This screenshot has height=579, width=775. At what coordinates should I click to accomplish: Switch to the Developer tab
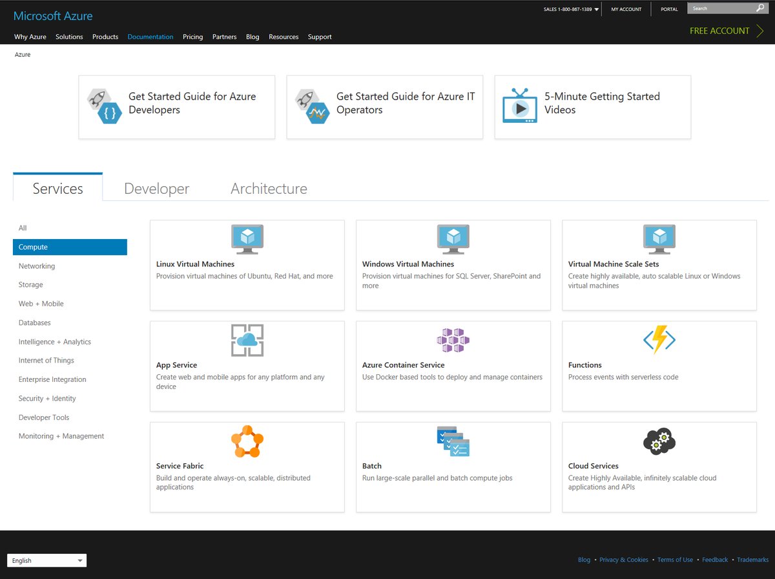point(157,189)
